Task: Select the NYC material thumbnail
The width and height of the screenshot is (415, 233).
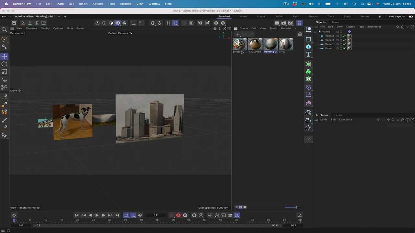Action: click(286, 45)
